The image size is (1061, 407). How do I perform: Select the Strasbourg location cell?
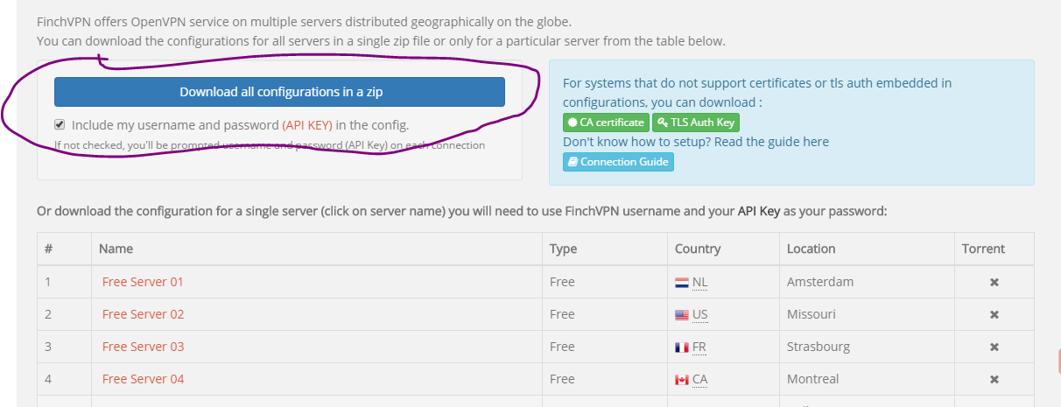865,347
